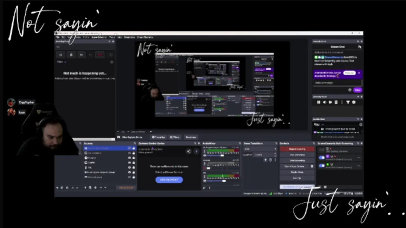Click skip alert icon in left Activity Feed
Image resolution: width=406 pixels, height=228 pixels.
(81, 55)
